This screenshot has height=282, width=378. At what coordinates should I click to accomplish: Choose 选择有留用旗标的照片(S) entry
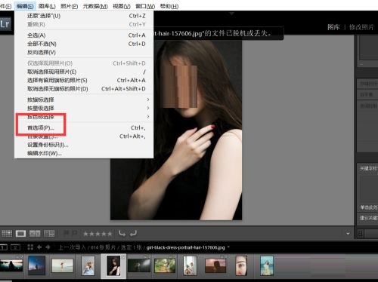coord(84,80)
